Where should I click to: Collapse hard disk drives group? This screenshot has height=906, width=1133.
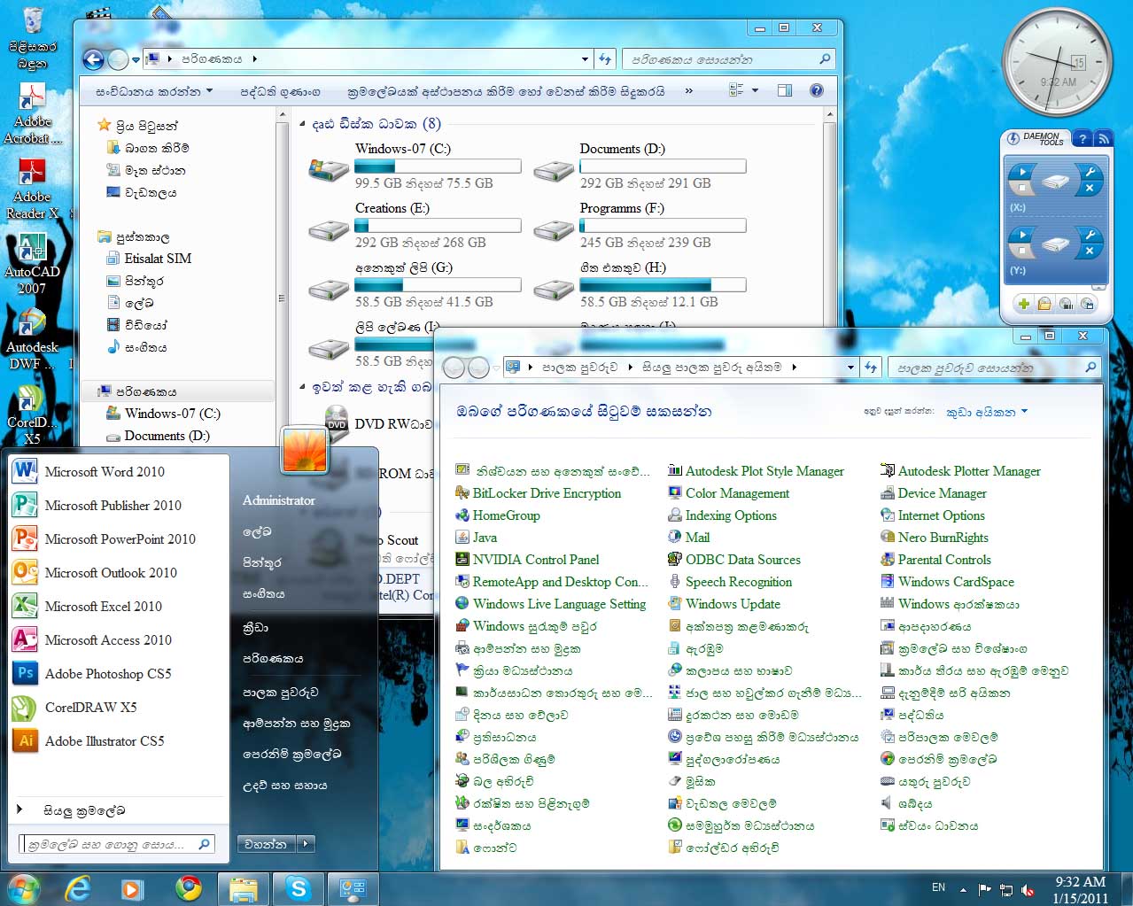coord(303,125)
